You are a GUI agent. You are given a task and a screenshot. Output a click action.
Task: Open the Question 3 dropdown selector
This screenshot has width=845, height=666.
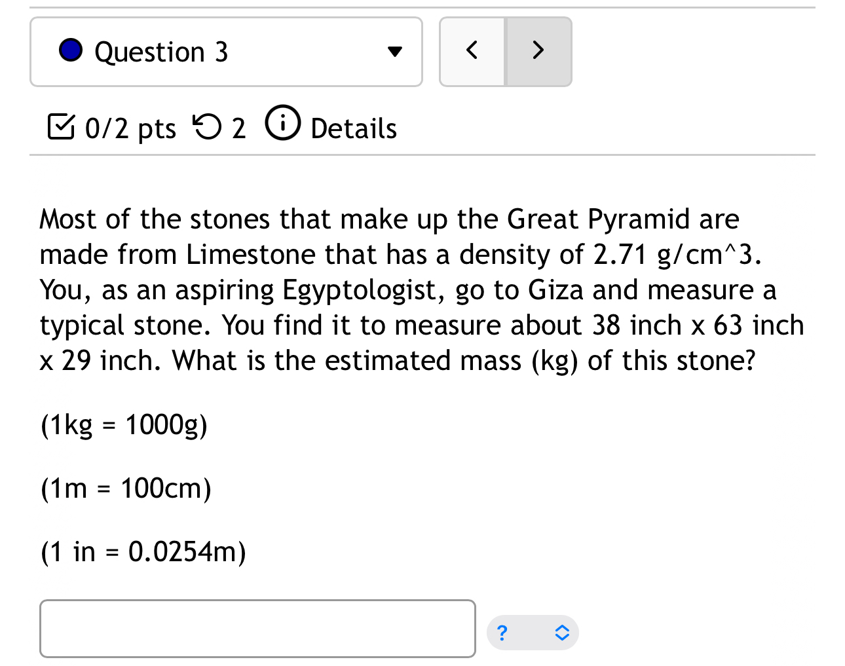(x=226, y=51)
